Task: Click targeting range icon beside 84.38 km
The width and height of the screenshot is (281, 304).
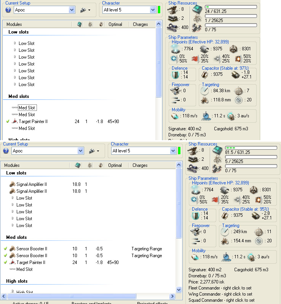Action: pyautogui.click(x=204, y=91)
